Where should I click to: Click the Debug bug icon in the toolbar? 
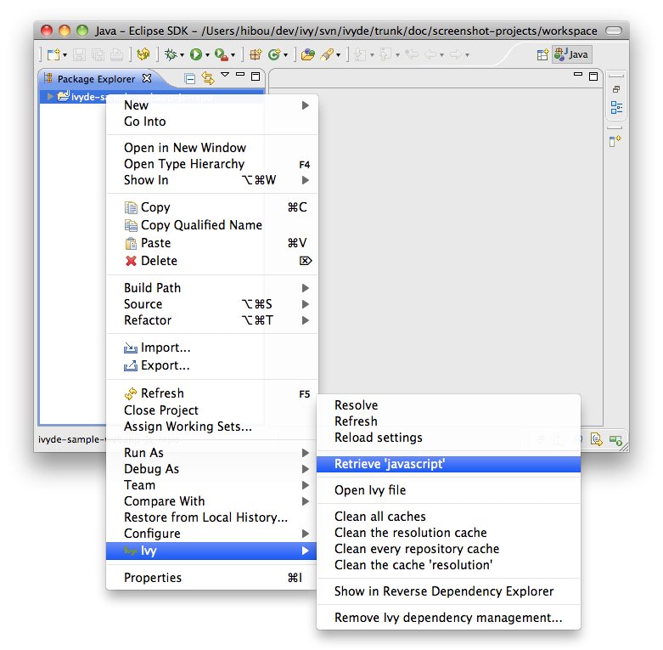[x=170, y=54]
